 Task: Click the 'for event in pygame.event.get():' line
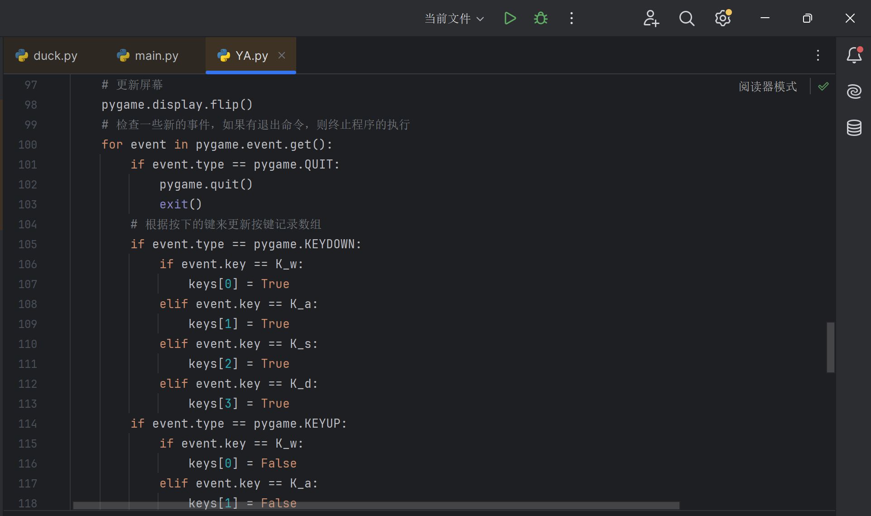pos(217,145)
